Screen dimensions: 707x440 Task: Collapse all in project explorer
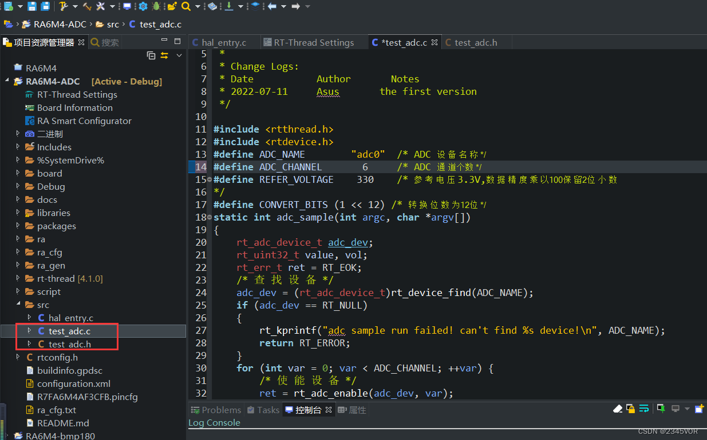(151, 55)
